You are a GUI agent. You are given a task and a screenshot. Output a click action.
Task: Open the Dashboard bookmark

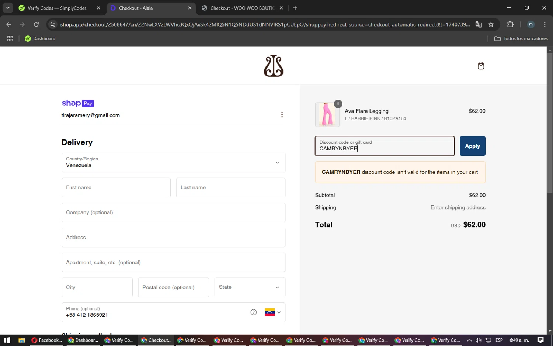click(40, 39)
